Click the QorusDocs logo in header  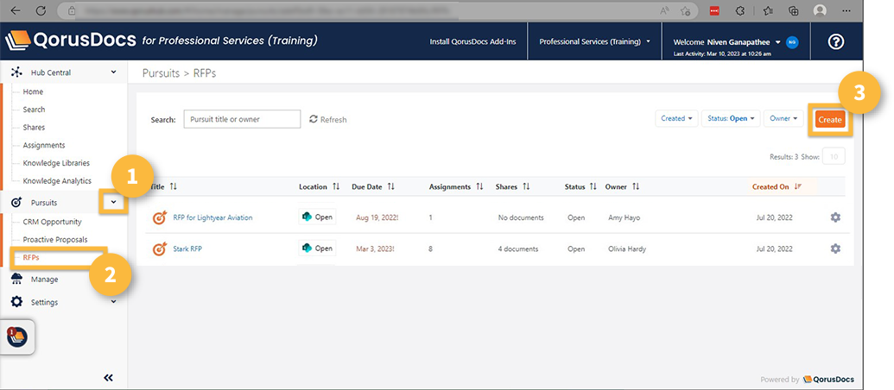[72, 41]
